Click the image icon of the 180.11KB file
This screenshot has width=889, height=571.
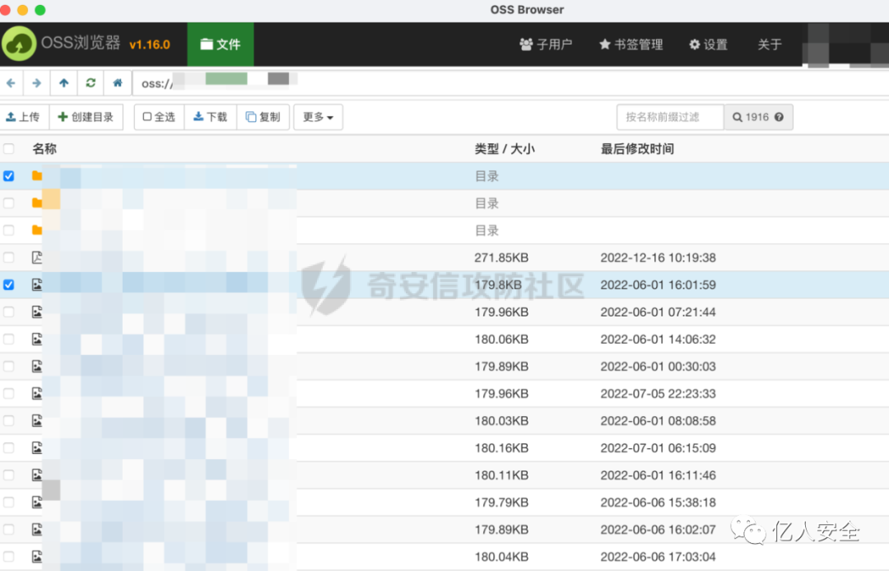37,475
